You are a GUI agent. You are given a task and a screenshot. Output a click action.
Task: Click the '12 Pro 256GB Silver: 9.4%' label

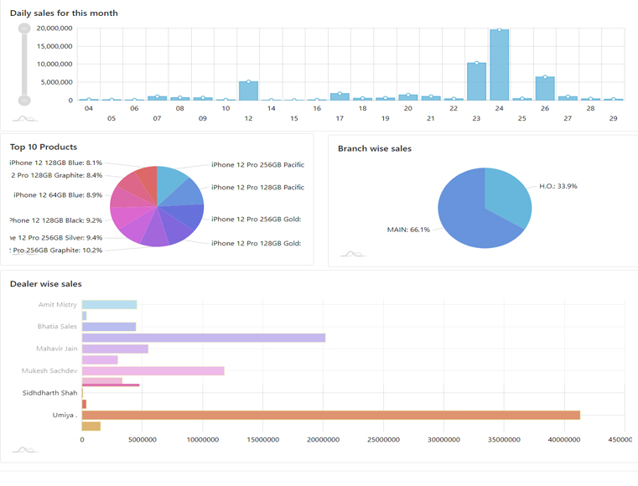(56, 238)
